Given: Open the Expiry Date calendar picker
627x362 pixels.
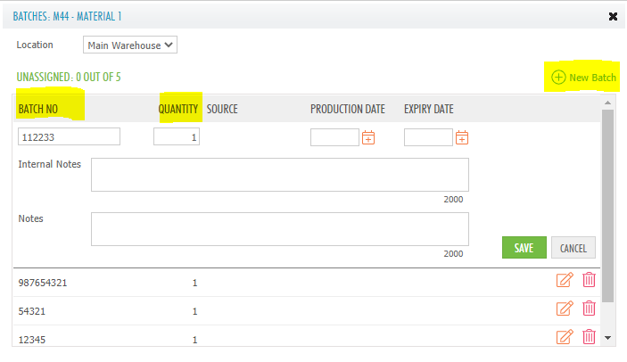Looking at the screenshot, I should [462, 137].
